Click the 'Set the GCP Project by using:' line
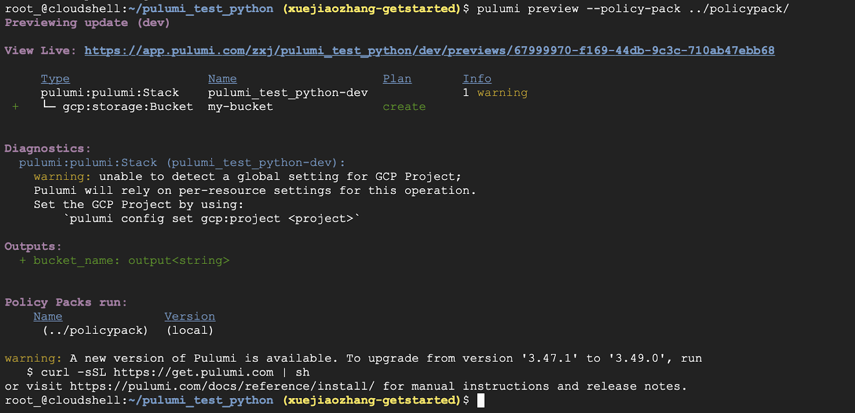This screenshot has width=855, height=413. point(138,205)
